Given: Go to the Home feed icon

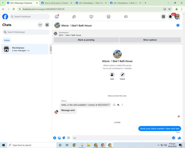Looking at the screenshot, I should pyautogui.click(x=57, y=17).
